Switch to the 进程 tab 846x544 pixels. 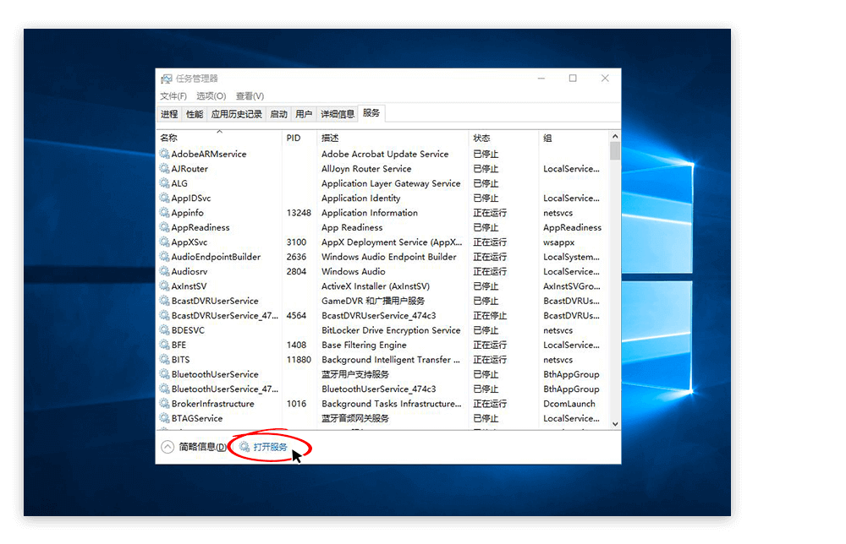point(168,112)
